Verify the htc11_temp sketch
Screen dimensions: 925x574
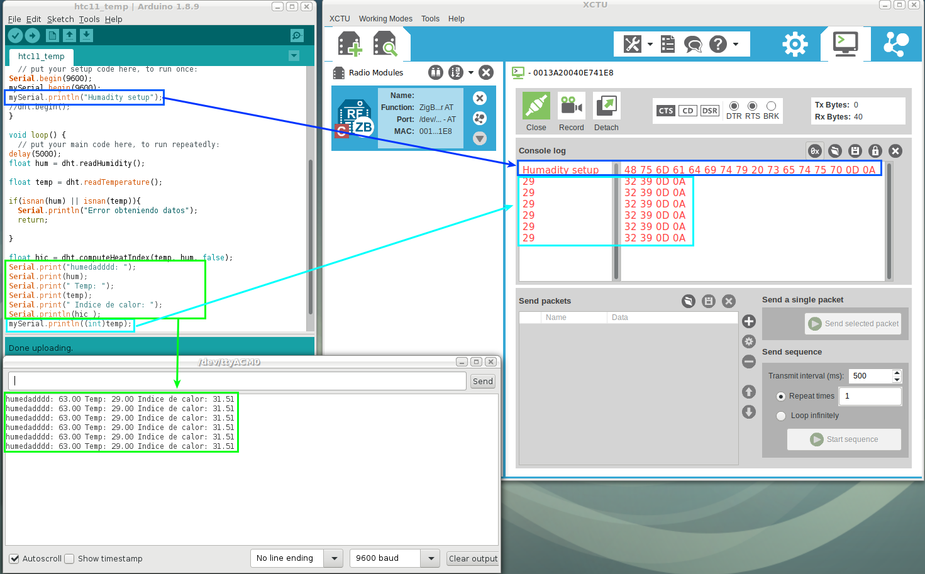15,35
